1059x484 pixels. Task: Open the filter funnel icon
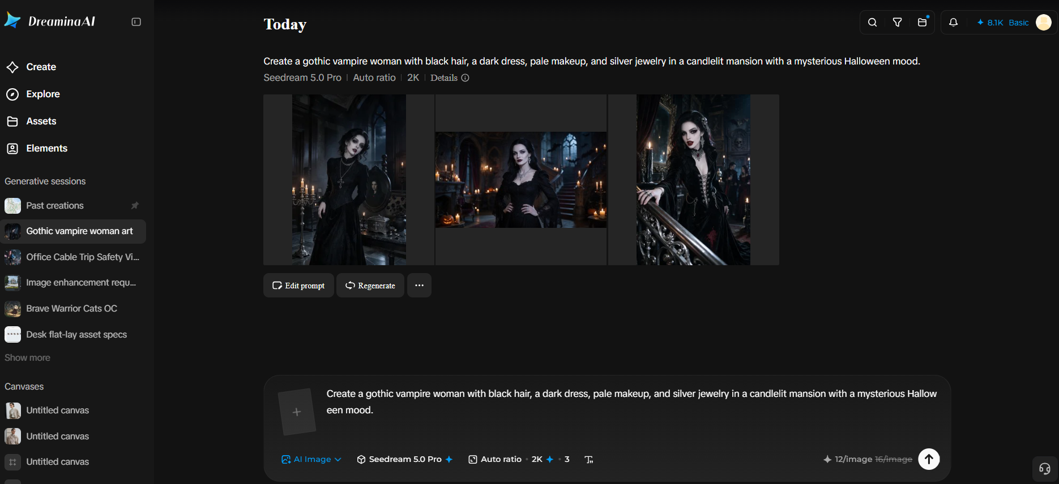[898, 23]
